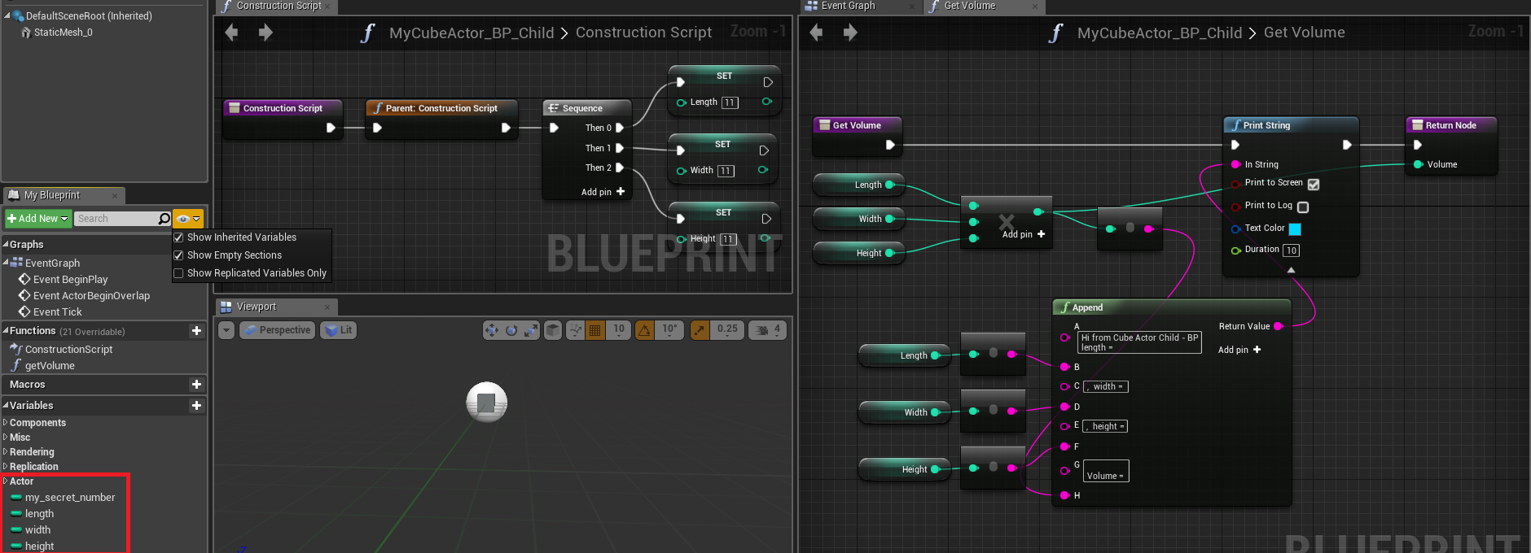The image size is (1531, 553).
Task: Go back in Construction Script graph
Action: [231, 33]
